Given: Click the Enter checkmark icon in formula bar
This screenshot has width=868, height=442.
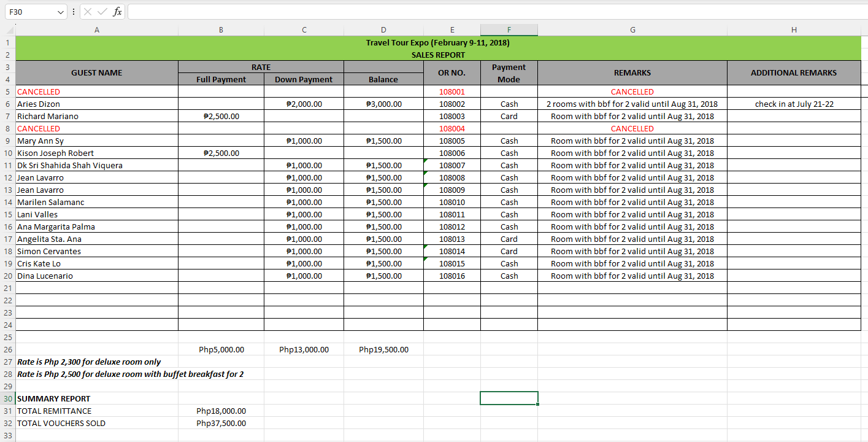Looking at the screenshot, I should [102, 12].
